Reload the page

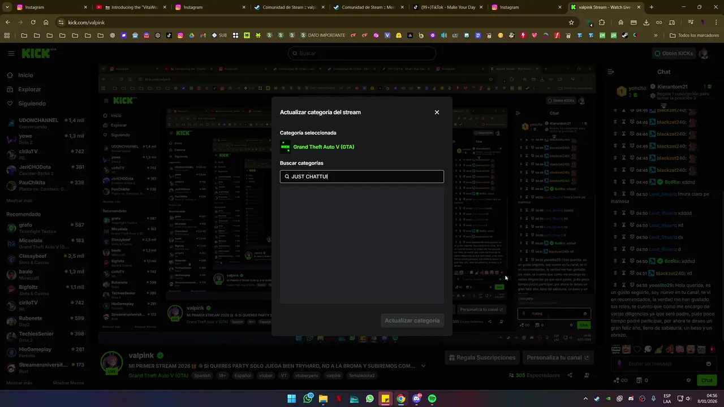coord(33,22)
